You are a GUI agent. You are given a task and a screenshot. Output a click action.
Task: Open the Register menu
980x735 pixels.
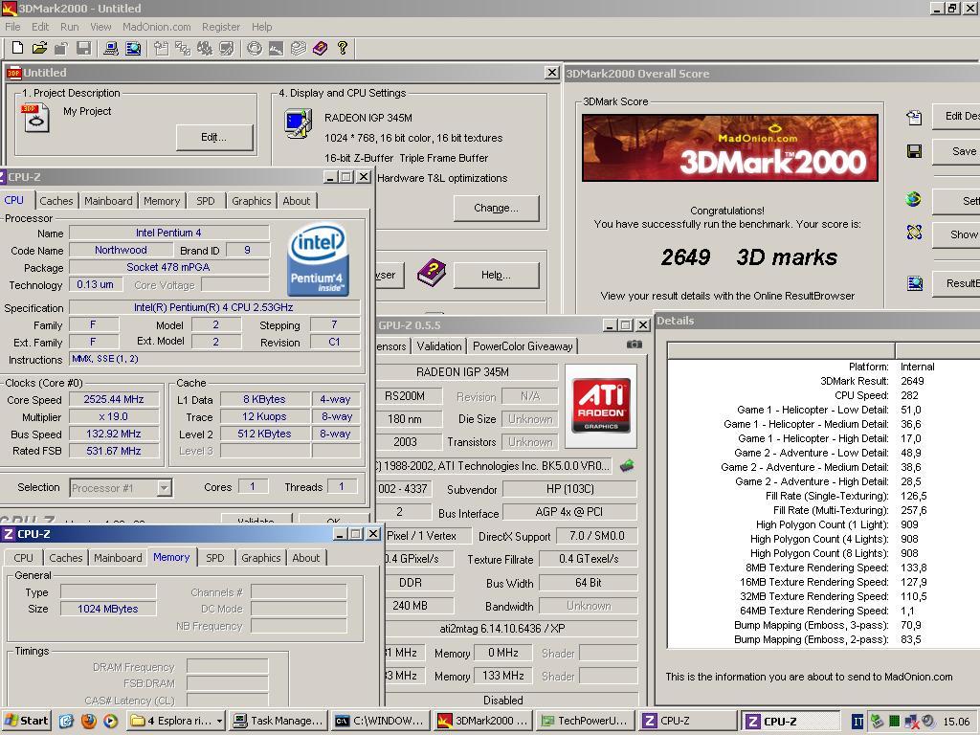[x=221, y=27]
